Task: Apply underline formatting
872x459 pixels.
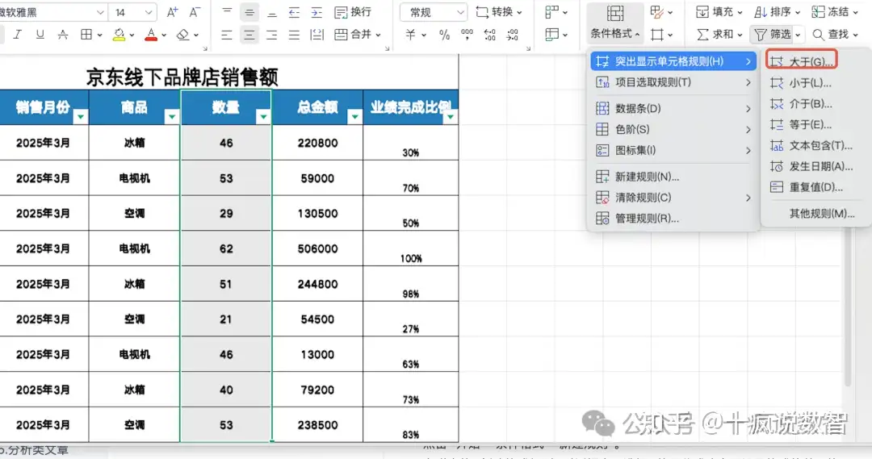Action: (x=40, y=35)
